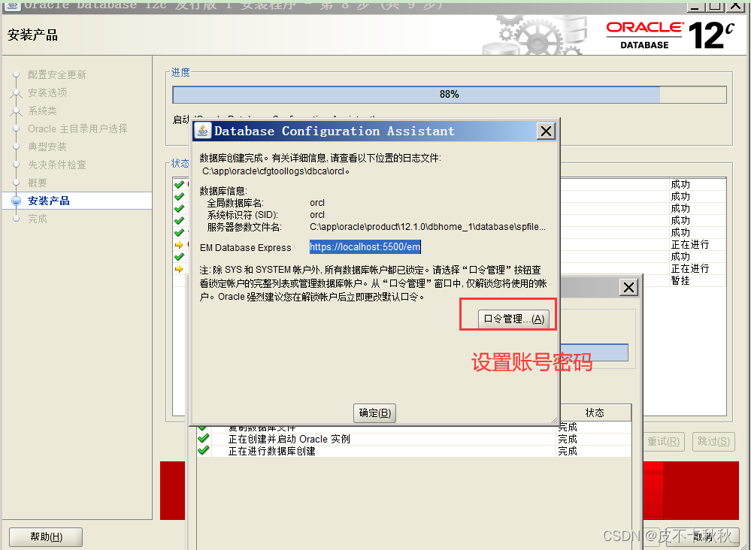Click the active step radio marker for 安装产品
The width and height of the screenshot is (751, 550).
[17, 201]
